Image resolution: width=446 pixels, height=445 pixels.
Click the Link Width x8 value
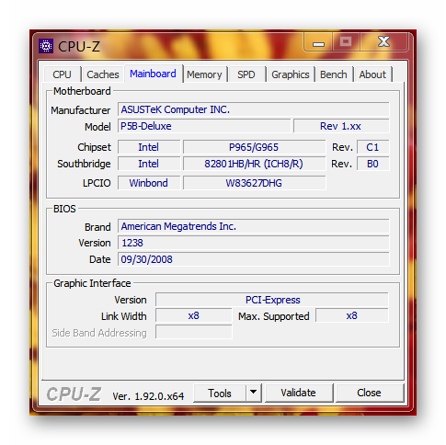(194, 315)
